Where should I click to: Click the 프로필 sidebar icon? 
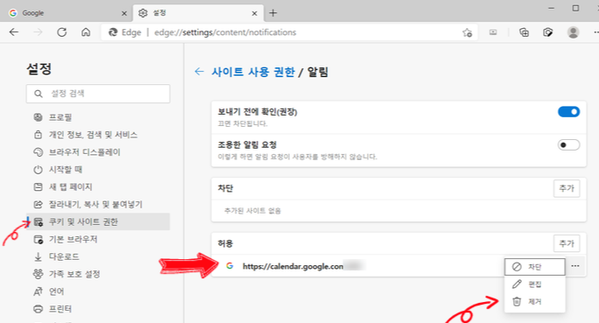click(38, 117)
